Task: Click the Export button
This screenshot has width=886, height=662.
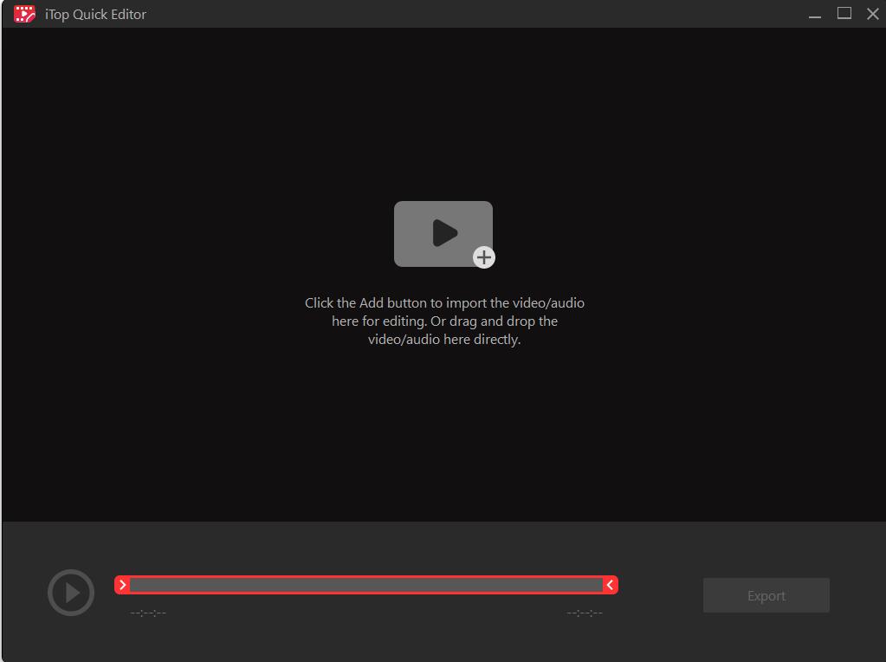Action: click(766, 596)
